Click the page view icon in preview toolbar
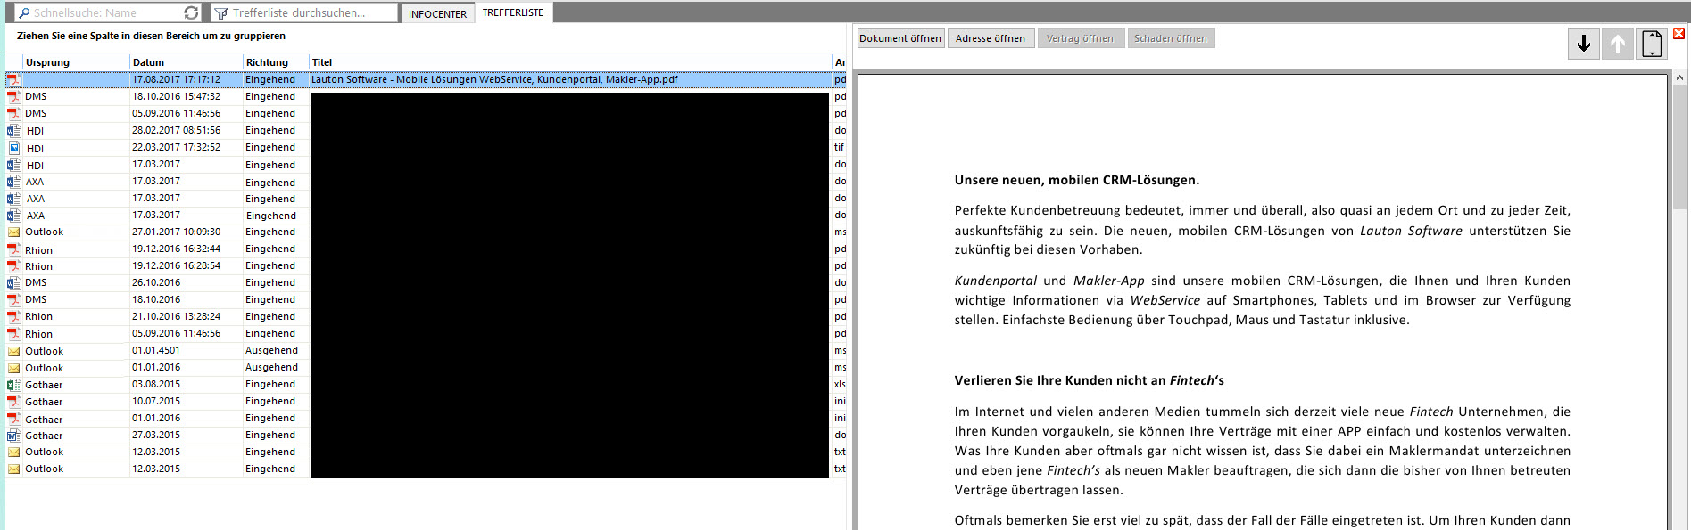Screen dimensions: 1691x530 1652,44
